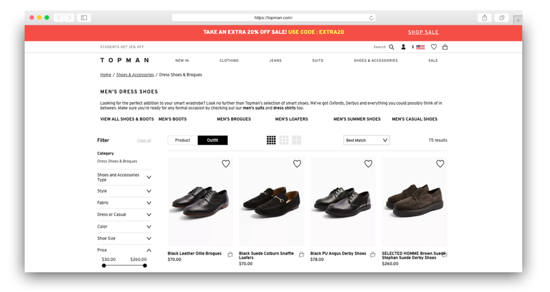The height and width of the screenshot is (292, 550).
Task: Open a new browser tab
Action: 518,20
